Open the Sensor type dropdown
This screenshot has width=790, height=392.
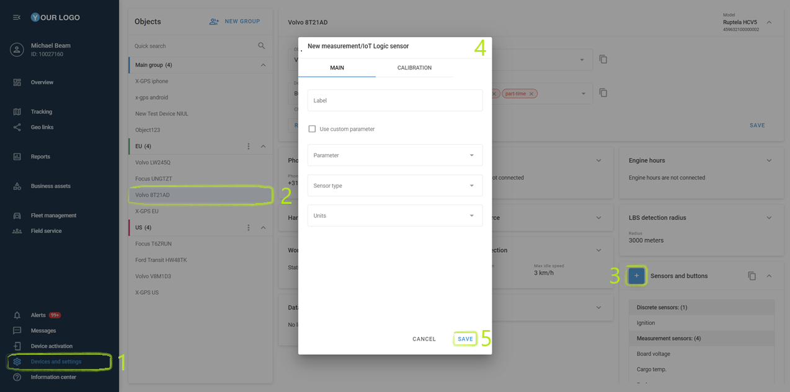(x=395, y=185)
